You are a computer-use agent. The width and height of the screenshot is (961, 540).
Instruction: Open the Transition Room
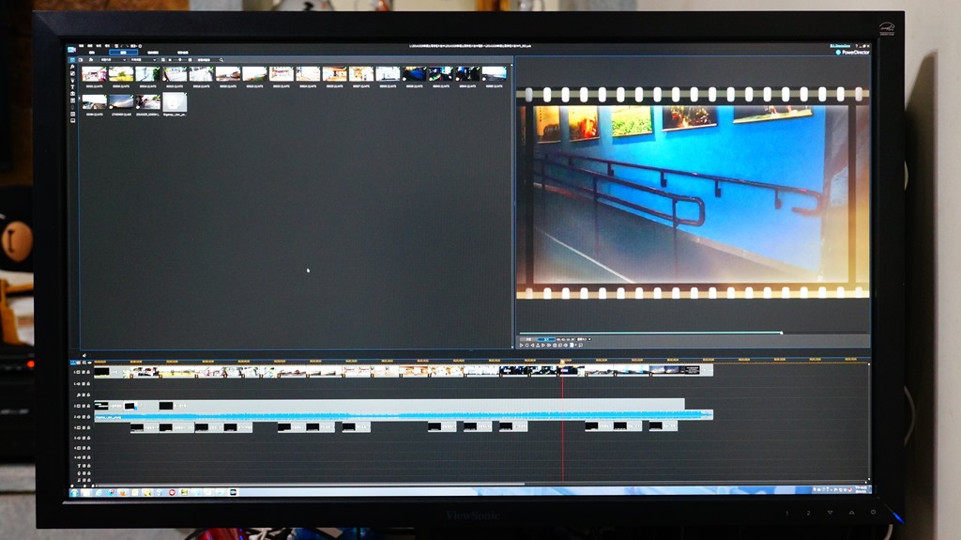[x=72, y=94]
